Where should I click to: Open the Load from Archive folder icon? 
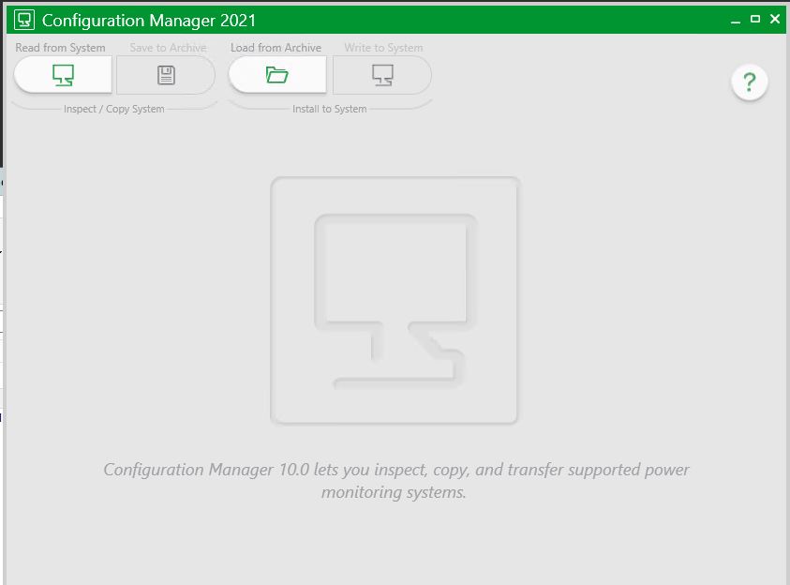[x=276, y=75]
